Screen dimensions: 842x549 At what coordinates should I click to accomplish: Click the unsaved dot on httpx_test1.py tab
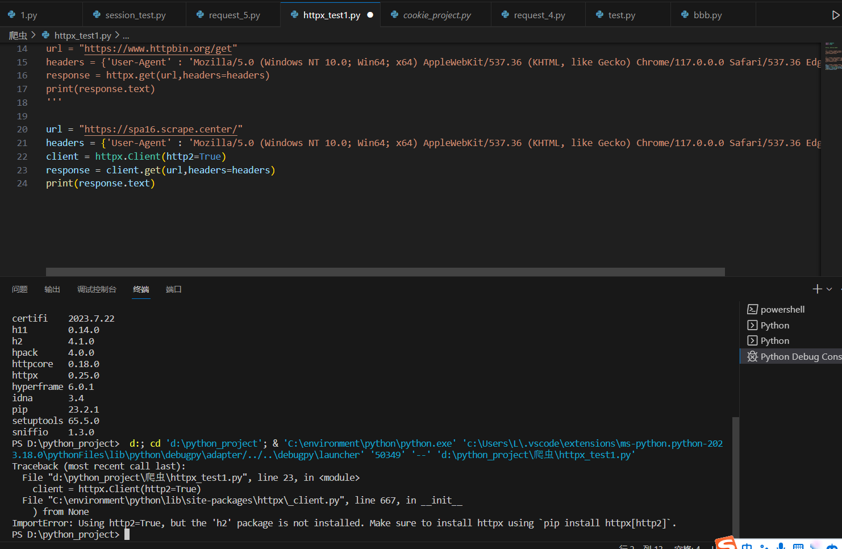pyautogui.click(x=370, y=15)
